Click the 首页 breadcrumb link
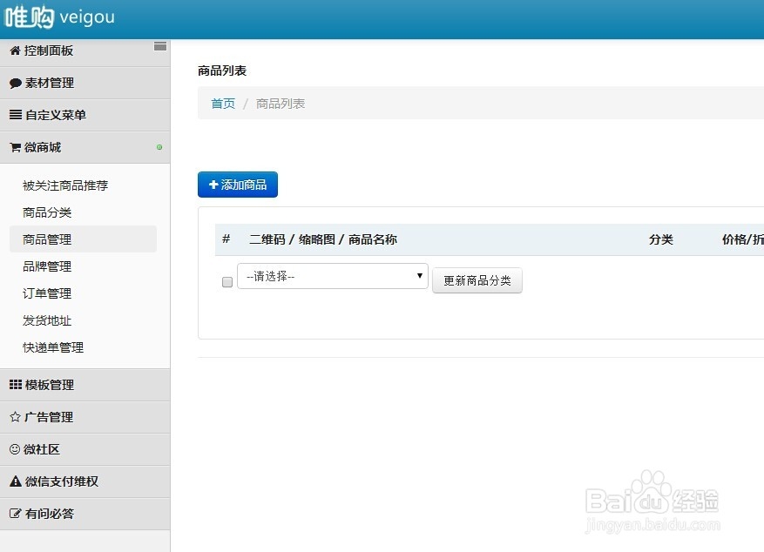The width and height of the screenshot is (764, 552). tap(223, 104)
